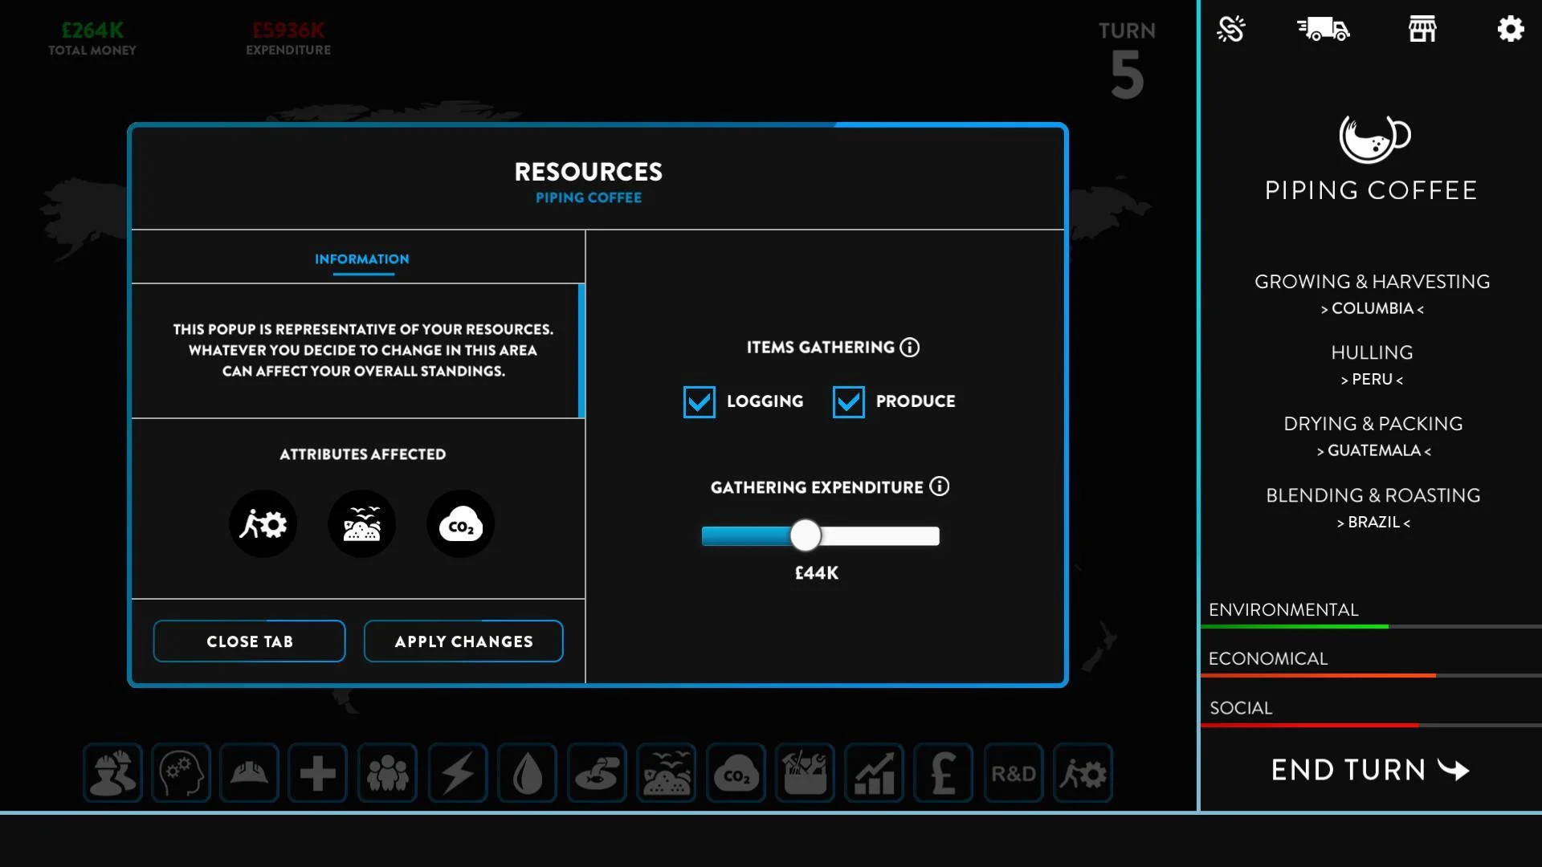1542x867 pixels.
Task: Click Apply Changes button
Action: point(463,641)
